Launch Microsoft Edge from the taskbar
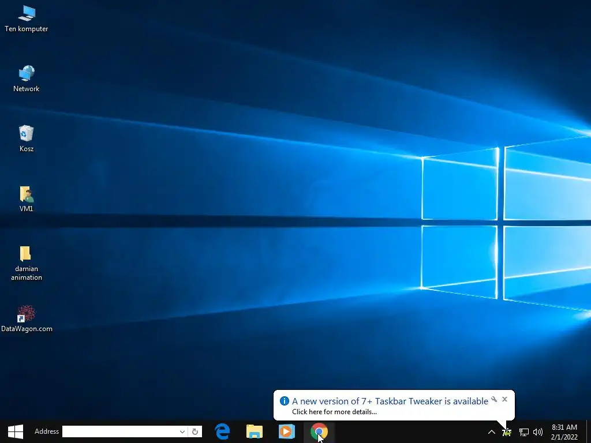Image resolution: width=591 pixels, height=443 pixels. (x=222, y=431)
